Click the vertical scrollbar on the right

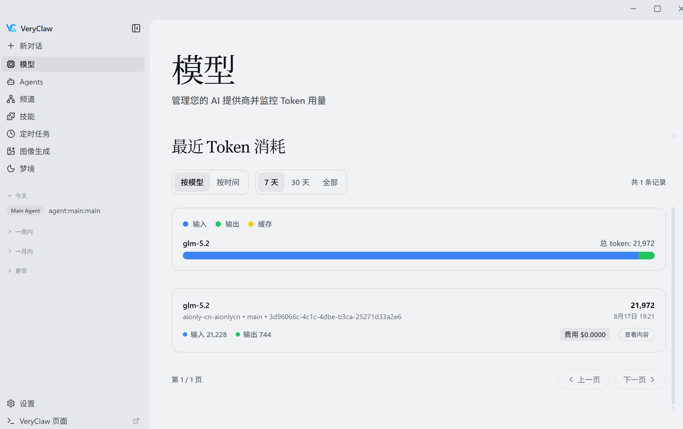click(x=673, y=306)
